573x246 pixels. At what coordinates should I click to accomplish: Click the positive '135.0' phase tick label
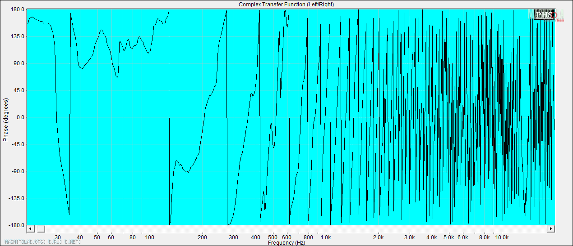click(18, 36)
